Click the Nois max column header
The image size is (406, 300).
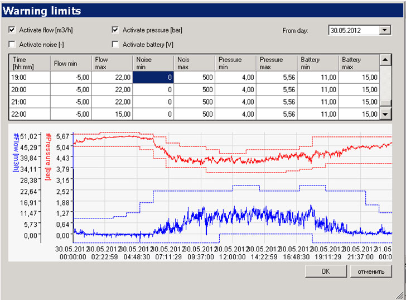coord(194,63)
